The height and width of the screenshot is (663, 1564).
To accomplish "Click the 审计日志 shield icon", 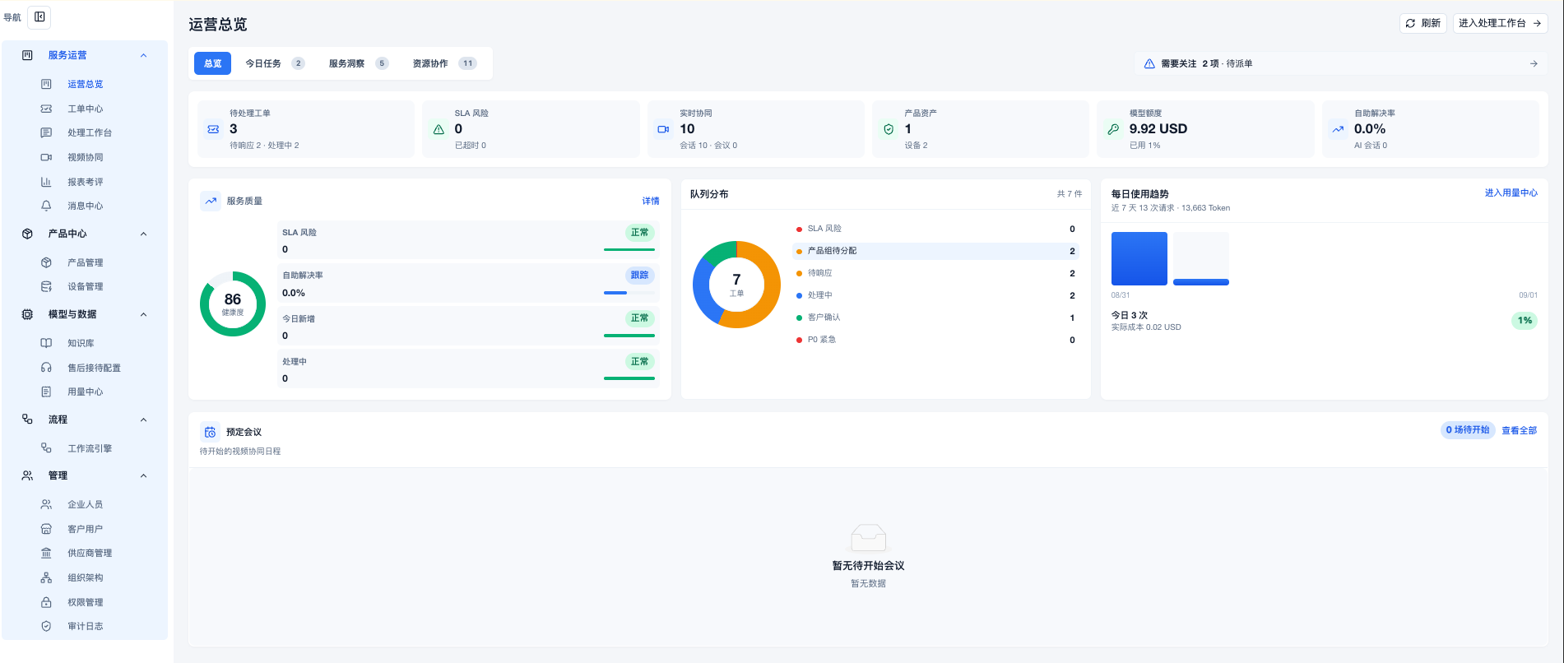I will 46,626.
